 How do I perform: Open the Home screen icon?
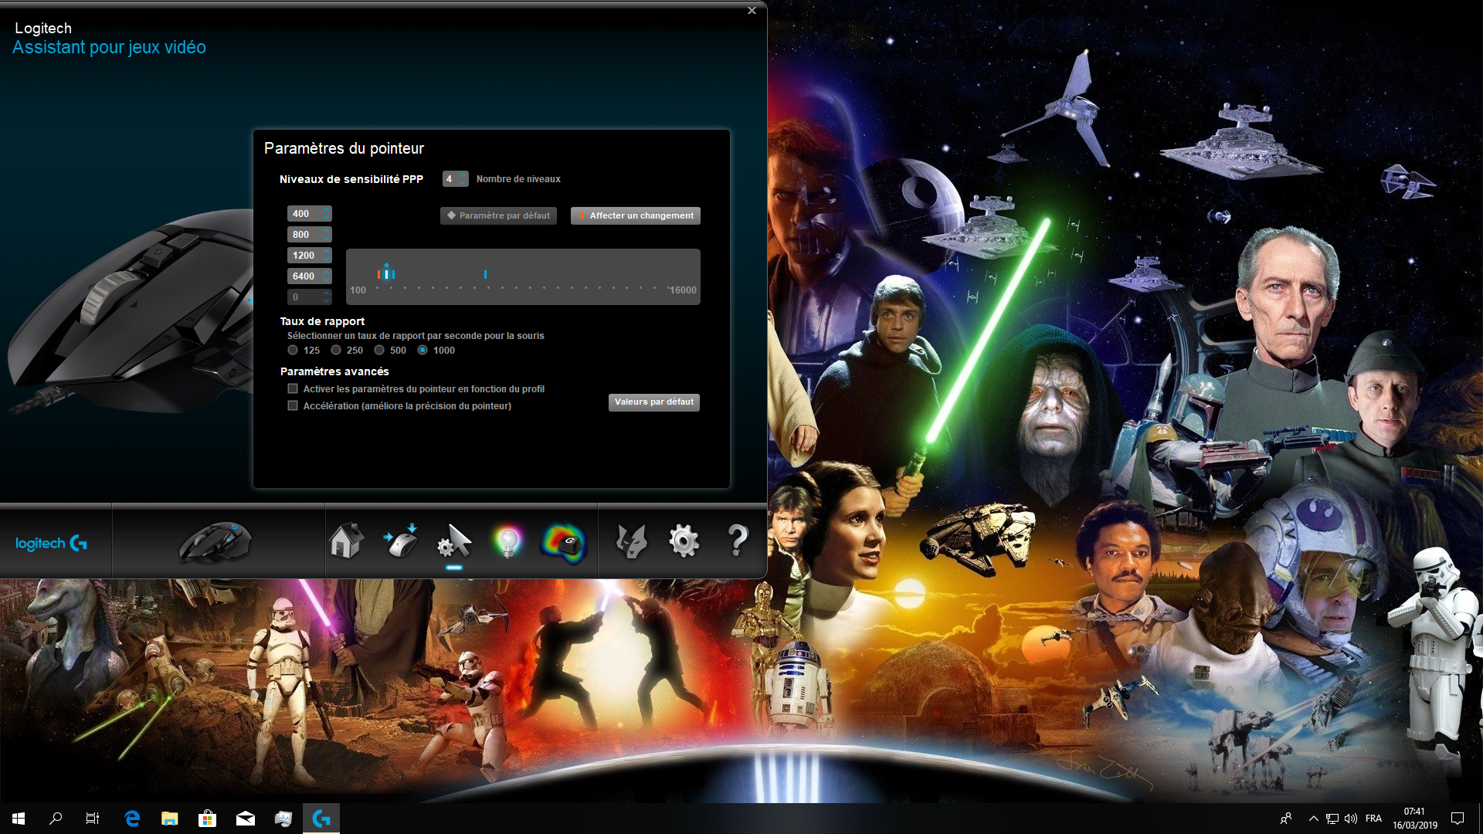(346, 541)
